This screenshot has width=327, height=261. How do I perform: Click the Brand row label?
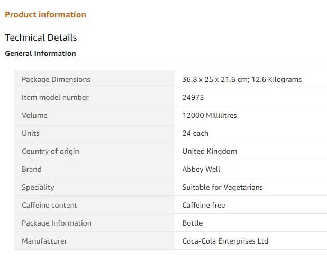(31, 169)
